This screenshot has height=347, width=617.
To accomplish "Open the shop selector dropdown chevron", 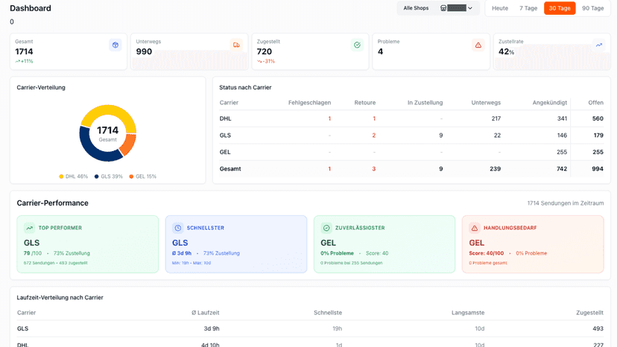I will (470, 8).
